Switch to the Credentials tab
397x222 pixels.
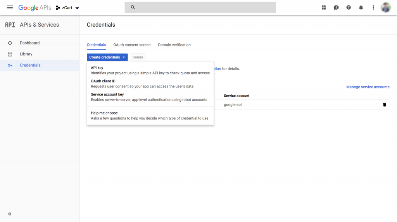pos(96,45)
